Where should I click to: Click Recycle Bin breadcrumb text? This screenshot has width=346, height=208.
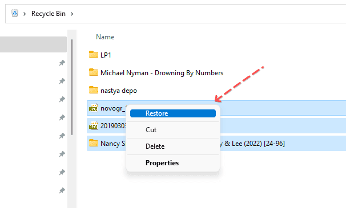[x=49, y=14]
